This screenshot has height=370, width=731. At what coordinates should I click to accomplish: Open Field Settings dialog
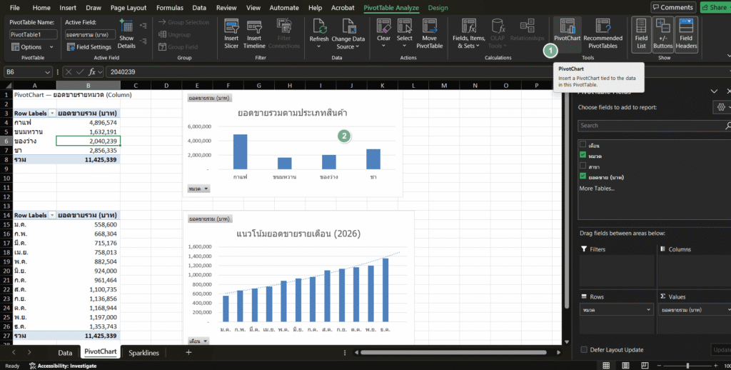click(x=89, y=47)
